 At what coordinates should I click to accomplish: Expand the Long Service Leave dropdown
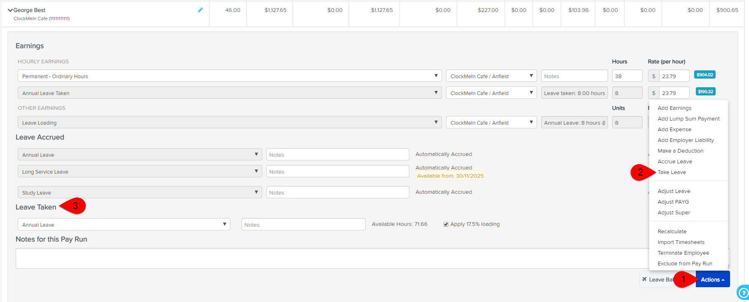pyautogui.click(x=139, y=172)
